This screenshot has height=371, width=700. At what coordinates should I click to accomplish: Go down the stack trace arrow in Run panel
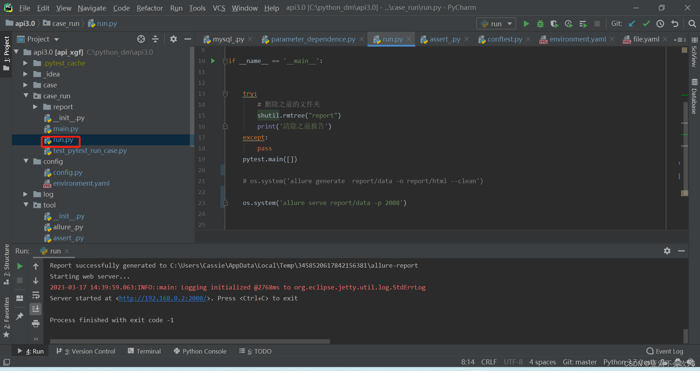pos(36,281)
